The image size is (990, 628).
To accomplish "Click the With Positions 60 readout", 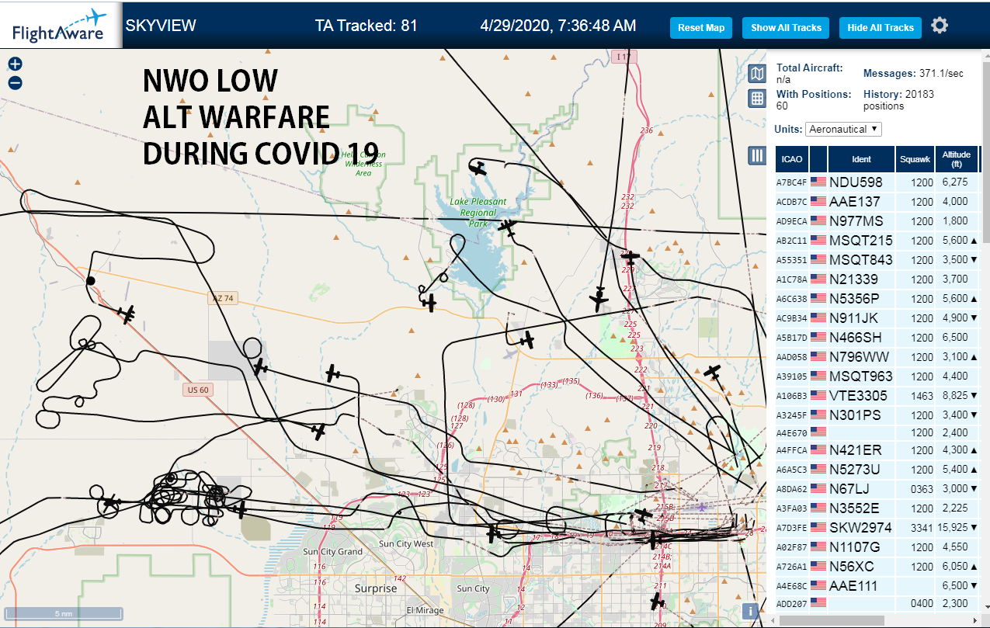I will point(814,99).
